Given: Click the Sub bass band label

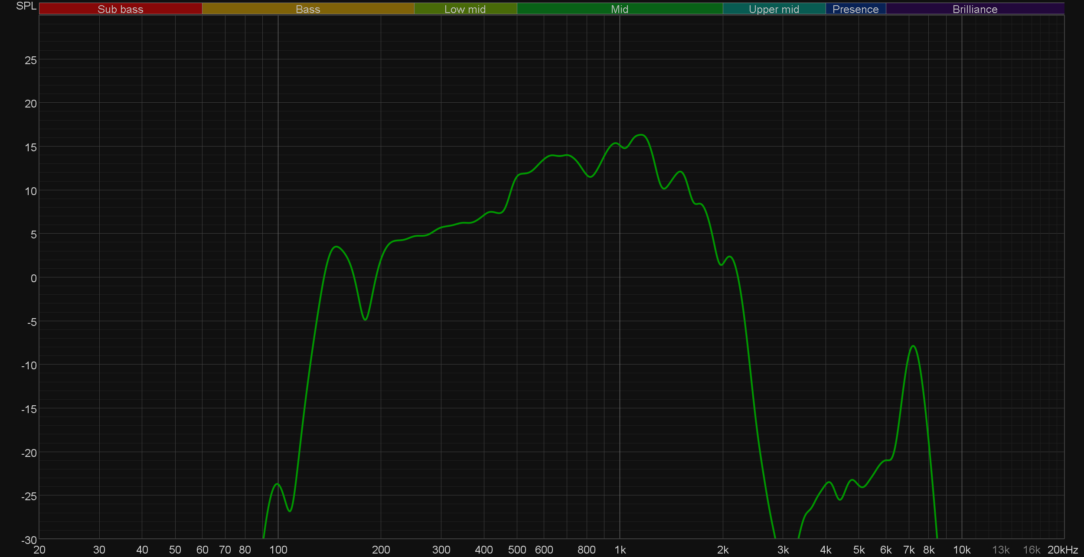Looking at the screenshot, I should click(x=120, y=9).
